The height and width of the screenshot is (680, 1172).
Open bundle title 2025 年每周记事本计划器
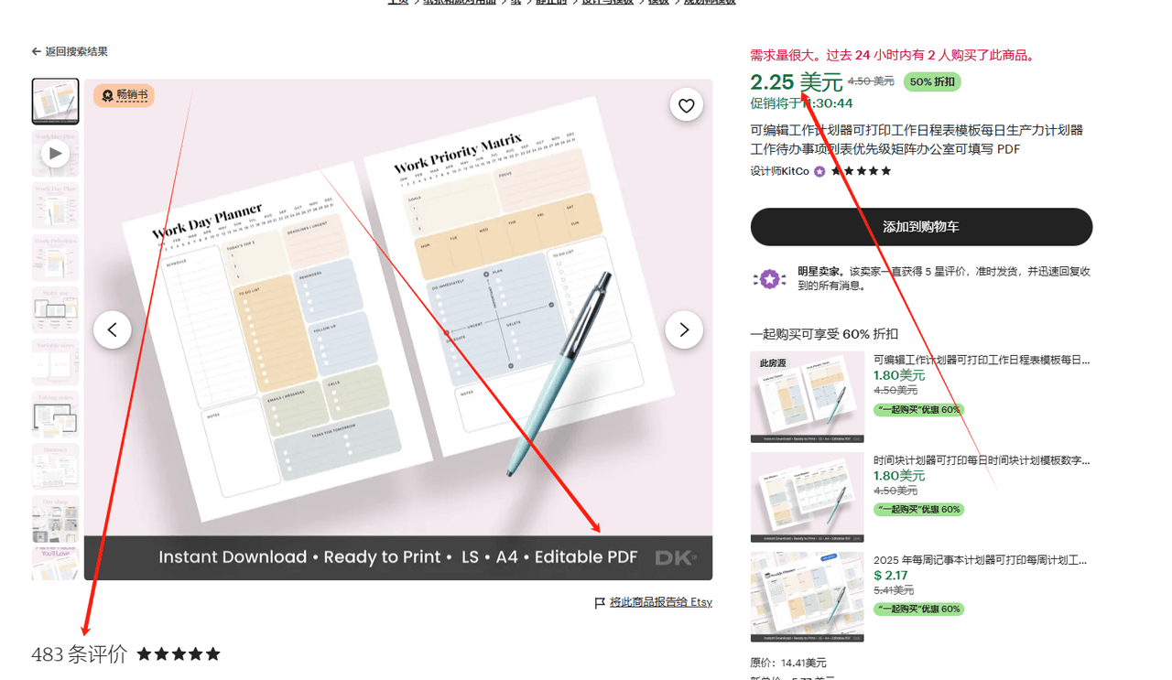click(x=980, y=560)
